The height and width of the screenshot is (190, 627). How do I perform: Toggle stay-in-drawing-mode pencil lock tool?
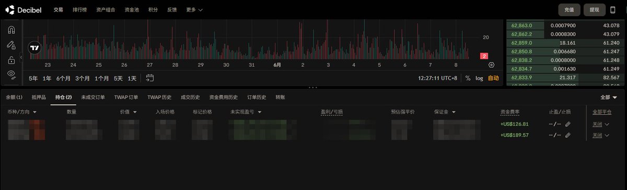coord(11,45)
